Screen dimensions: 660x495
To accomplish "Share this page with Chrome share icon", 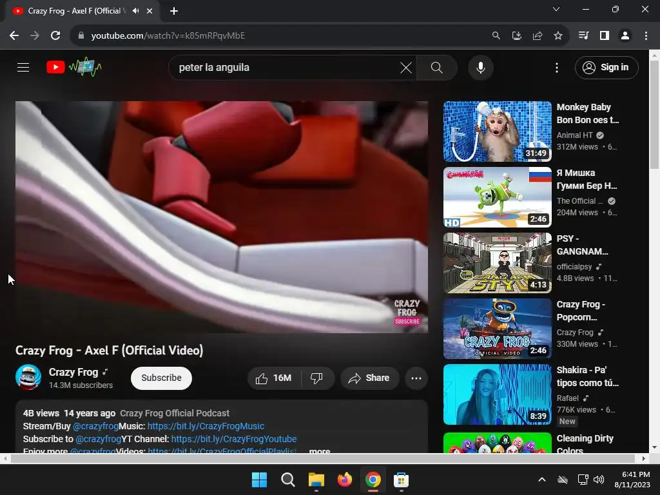I will tap(537, 36).
